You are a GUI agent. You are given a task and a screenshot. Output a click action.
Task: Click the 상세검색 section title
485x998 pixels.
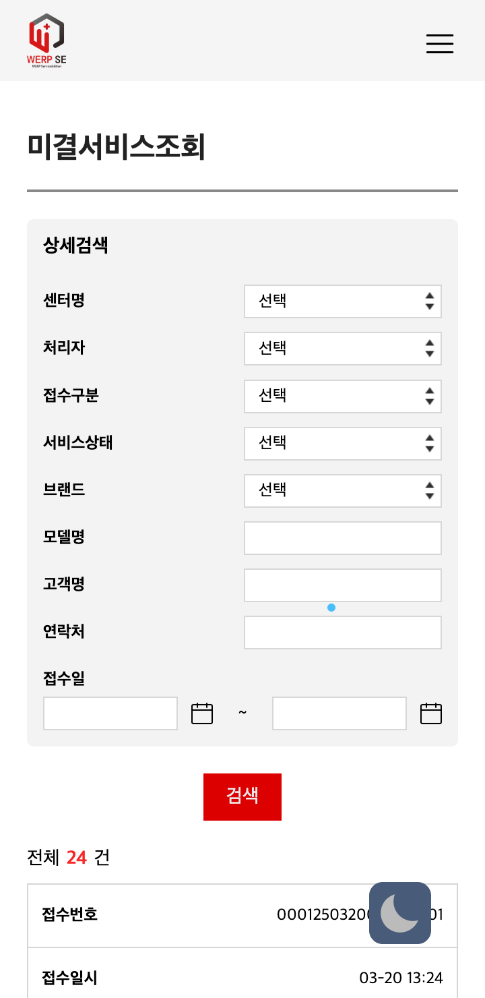75,245
